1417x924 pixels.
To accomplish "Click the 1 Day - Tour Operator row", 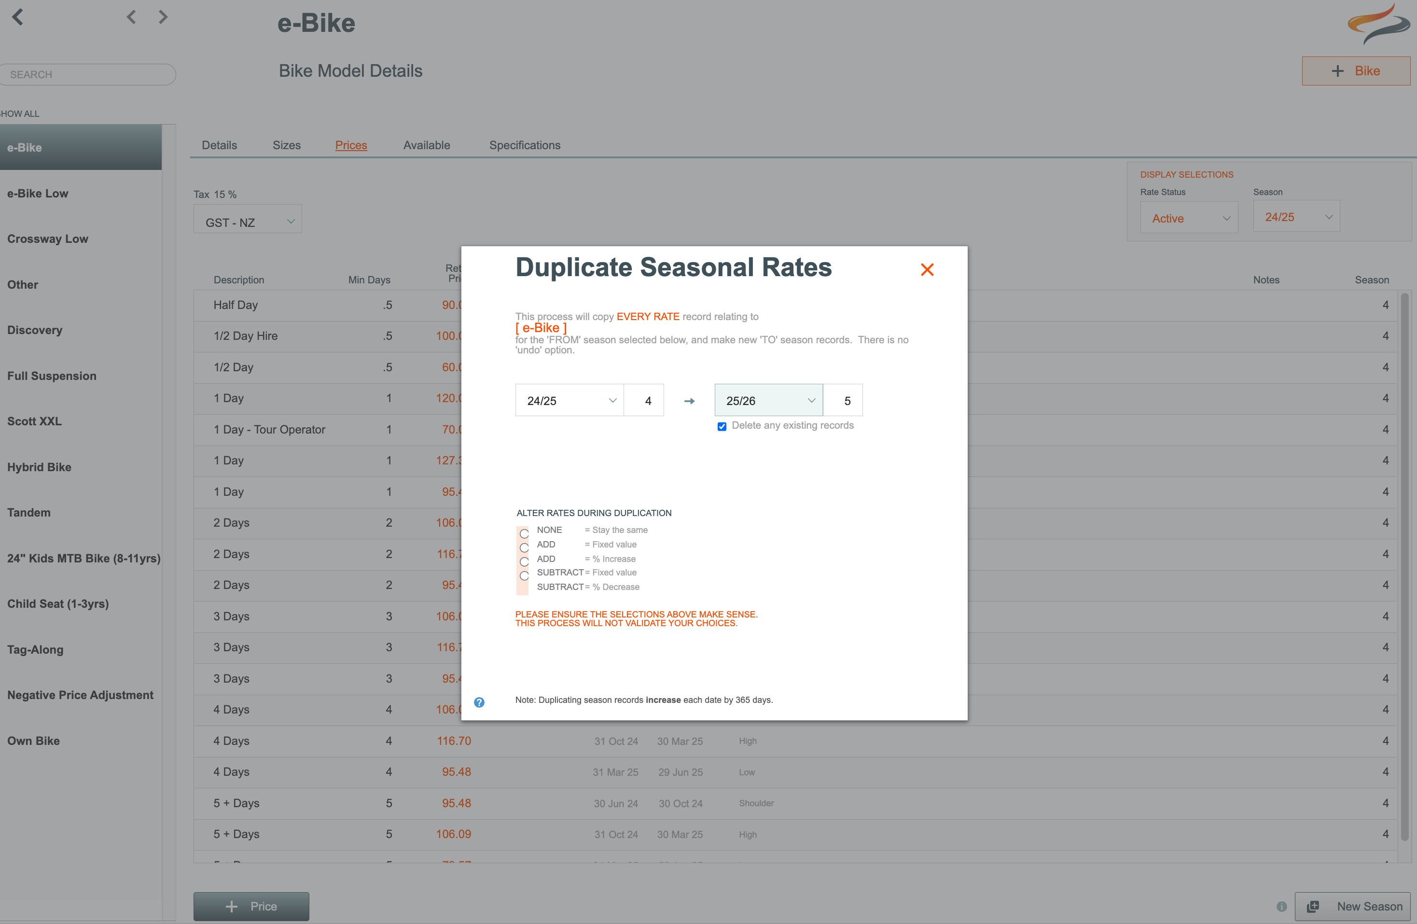I will [x=269, y=429].
